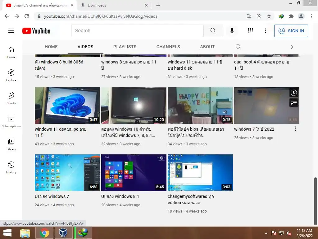The image size is (318, 239).
Task: Open 'windows 8 บนคอม pc อายุ 11 ปี' title
Action: click(x=129, y=65)
